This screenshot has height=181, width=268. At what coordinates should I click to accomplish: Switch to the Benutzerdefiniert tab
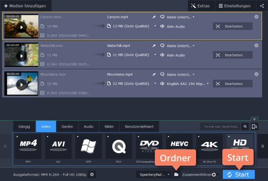[x=139, y=127]
